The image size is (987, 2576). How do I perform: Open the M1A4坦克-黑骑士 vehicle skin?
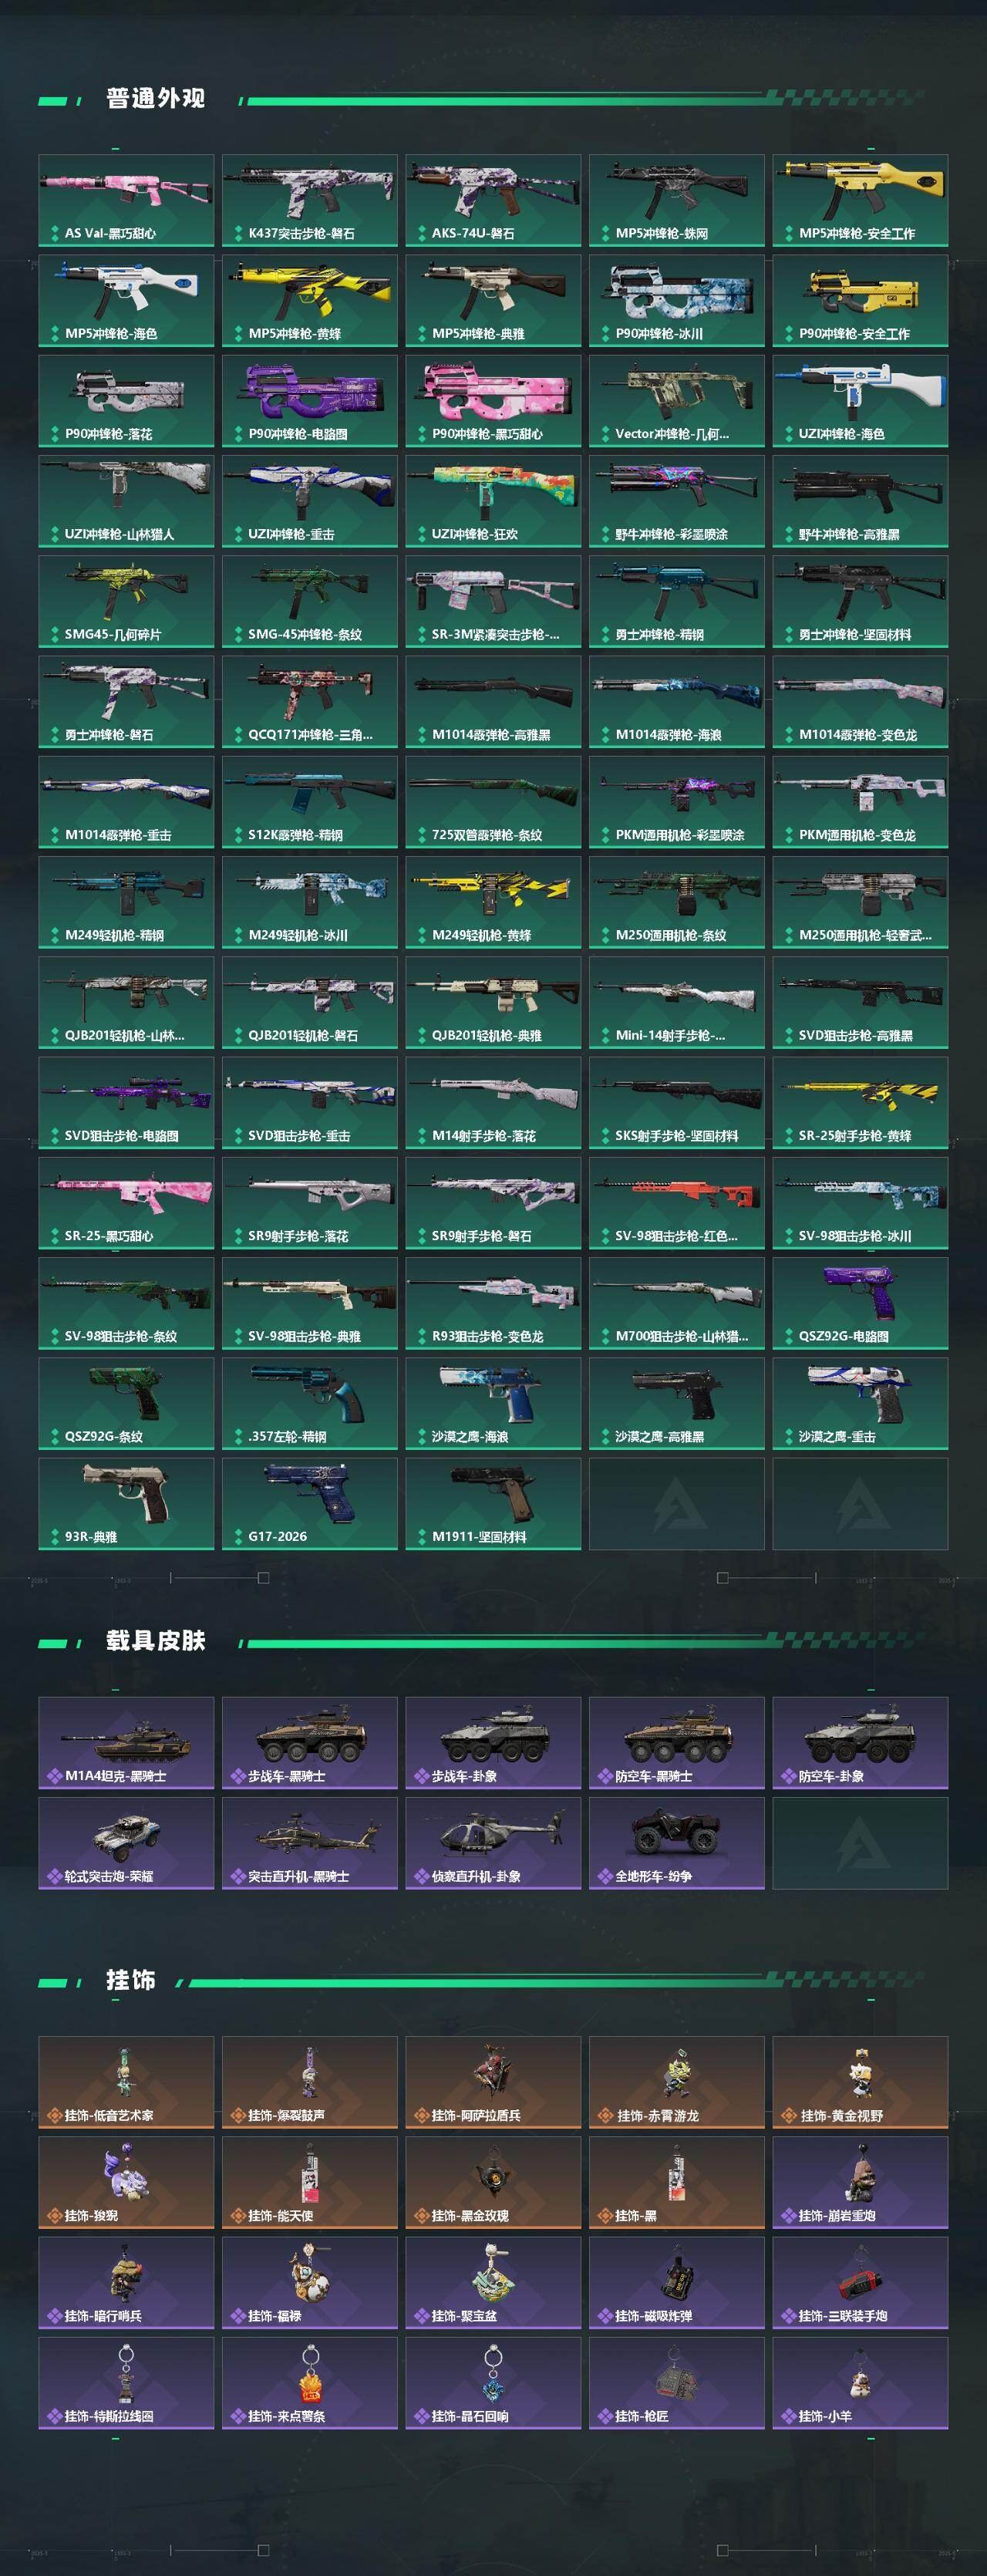point(126,1743)
